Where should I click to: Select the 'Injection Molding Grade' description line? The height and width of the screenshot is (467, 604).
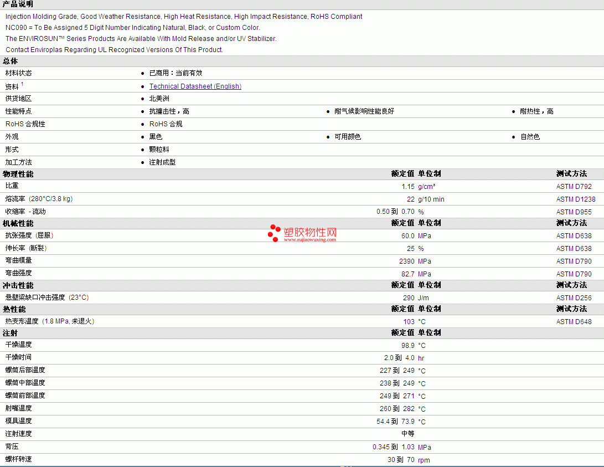184,17
